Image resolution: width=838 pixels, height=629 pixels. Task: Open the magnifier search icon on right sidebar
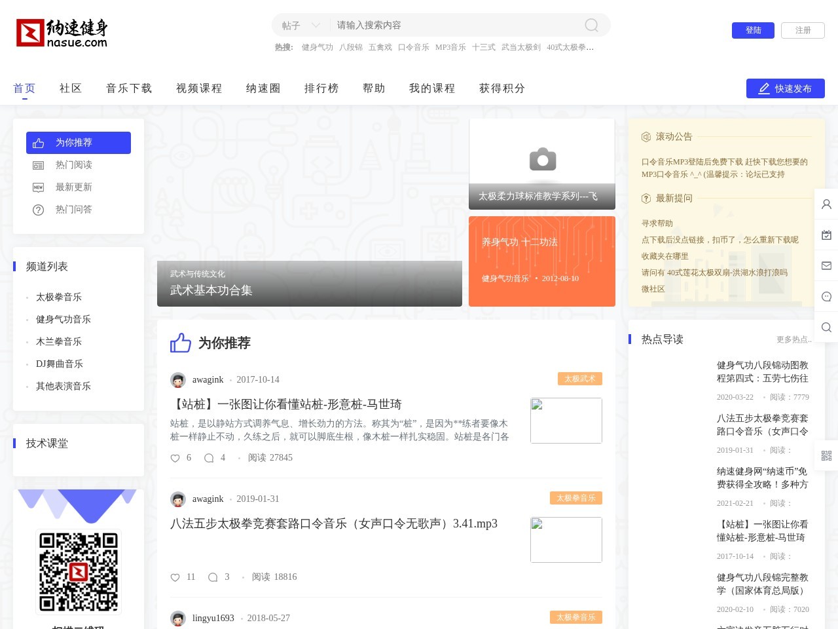coord(826,327)
